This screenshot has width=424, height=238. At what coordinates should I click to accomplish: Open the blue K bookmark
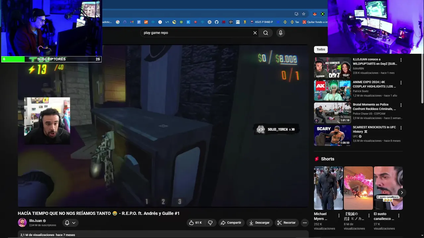click(188, 22)
